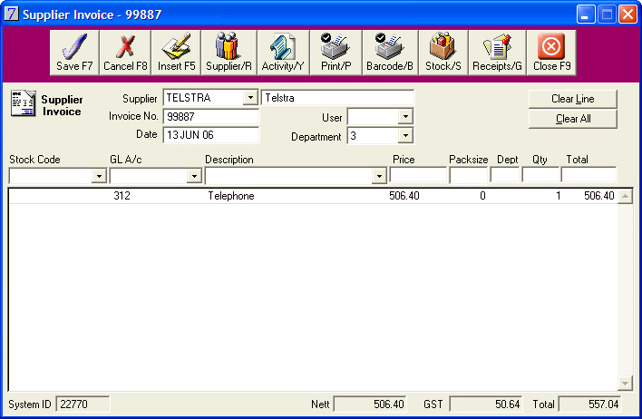Close the window with title bar X
The height and width of the screenshot is (419, 642).
[x=627, y=15]
